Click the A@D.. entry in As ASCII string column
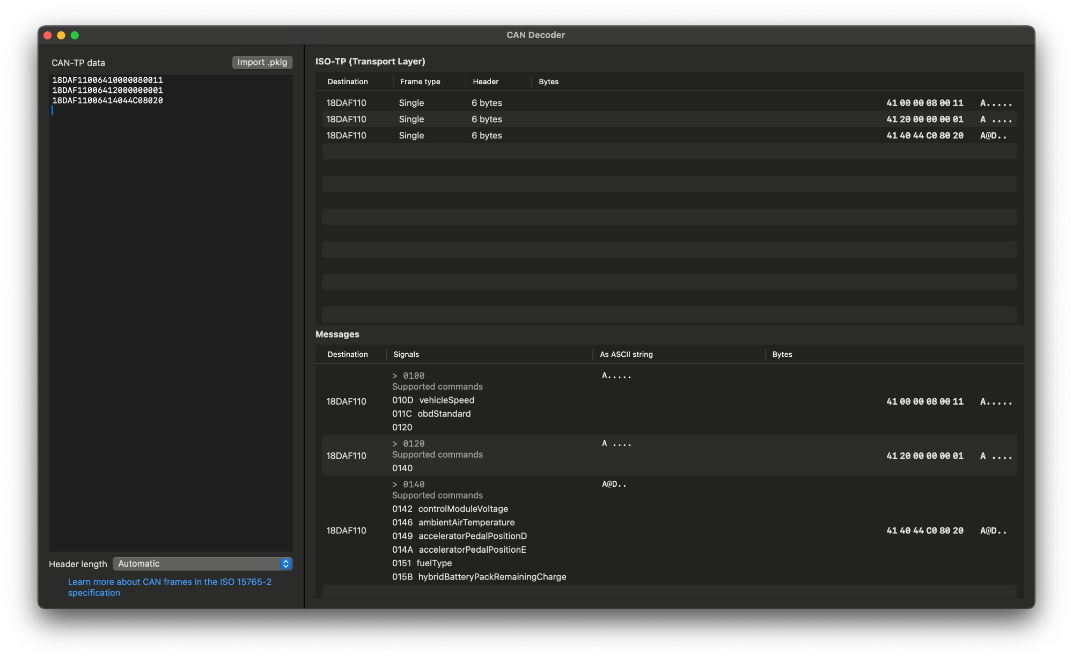This screenshot has width=1073, height=659. click(614, 484)
